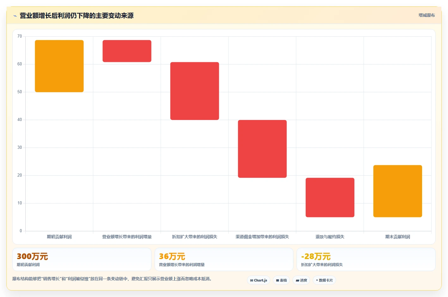The width and height of the screenshot is (448, 297).
Task: Click the y-axis value 50
Action: 20,92
